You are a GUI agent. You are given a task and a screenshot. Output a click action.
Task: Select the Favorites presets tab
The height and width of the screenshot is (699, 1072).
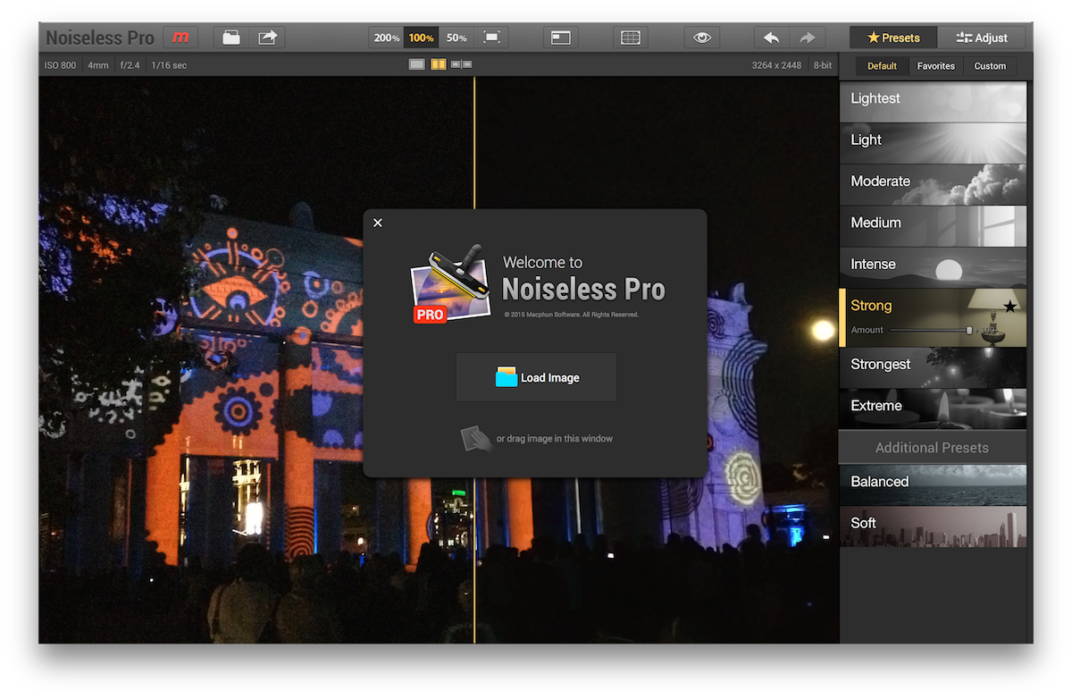point(936,66)
